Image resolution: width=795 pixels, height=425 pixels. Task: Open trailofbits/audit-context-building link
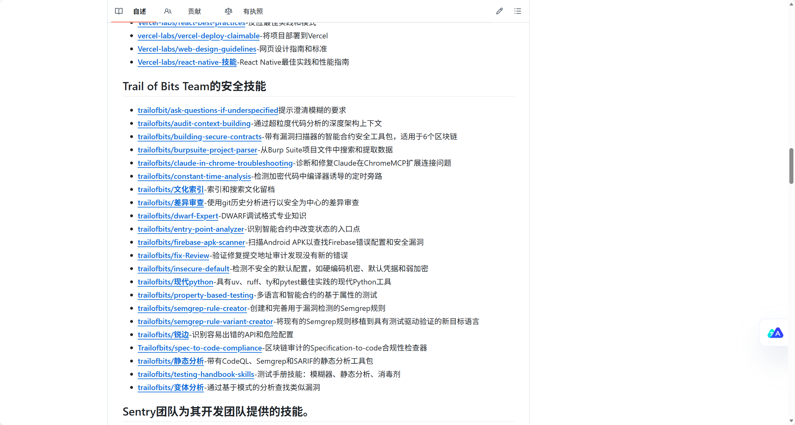pyautogui.click(x=194, y=124)
